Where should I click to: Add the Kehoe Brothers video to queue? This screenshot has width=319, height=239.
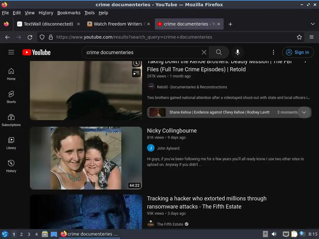(136, 73)
